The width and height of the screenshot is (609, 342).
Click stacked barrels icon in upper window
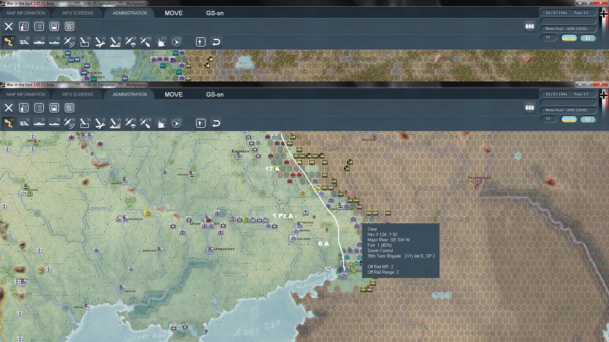[530, 26]
